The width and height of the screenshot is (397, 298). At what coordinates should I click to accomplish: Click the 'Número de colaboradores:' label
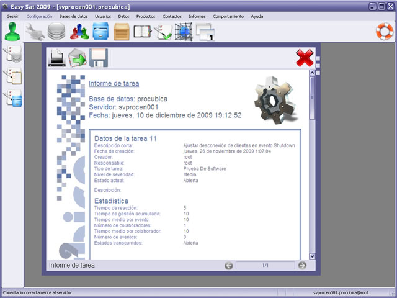(123, 225)
